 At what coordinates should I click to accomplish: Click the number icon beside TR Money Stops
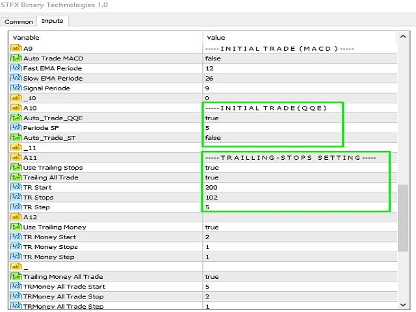[16, 247]
